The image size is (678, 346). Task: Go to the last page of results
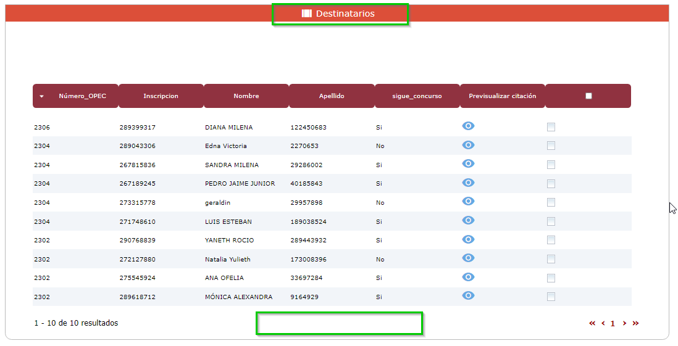click(635, 323)
